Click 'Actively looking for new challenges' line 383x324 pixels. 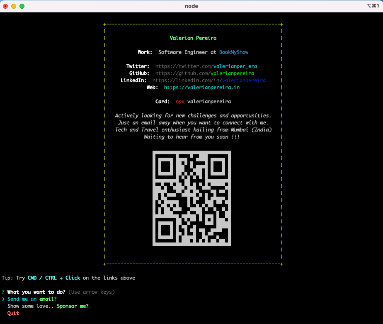[x=193, y=116]
